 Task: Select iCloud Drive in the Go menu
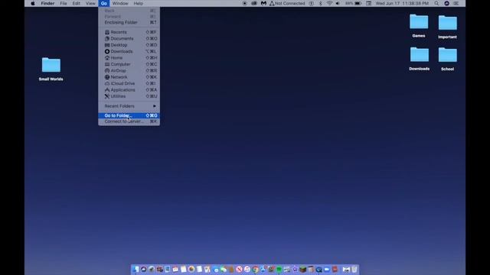(x=129, y=83)
